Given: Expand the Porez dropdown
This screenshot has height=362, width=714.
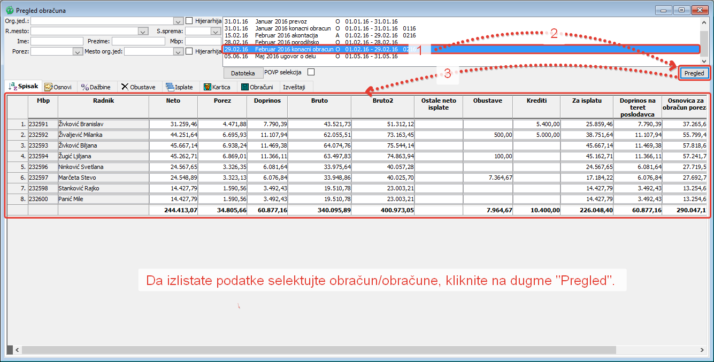Looking at the screenshot, I should (76, 52).
